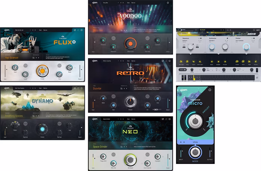Click the large center knob in Neo
The width and height of the screenshot is (261, 171).
click(130, 160)
